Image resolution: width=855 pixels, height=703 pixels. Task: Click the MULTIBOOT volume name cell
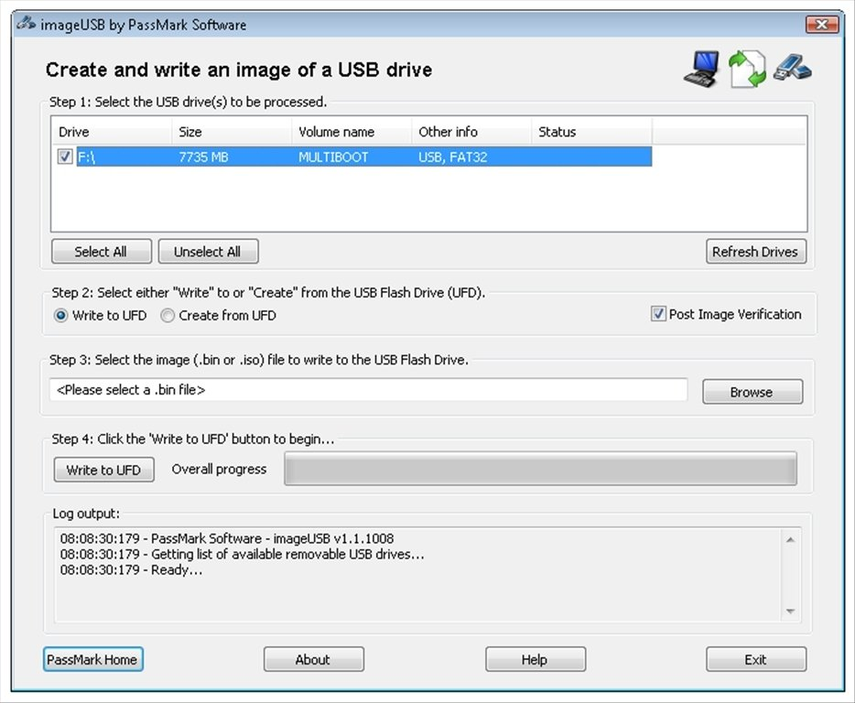[333, 157]
